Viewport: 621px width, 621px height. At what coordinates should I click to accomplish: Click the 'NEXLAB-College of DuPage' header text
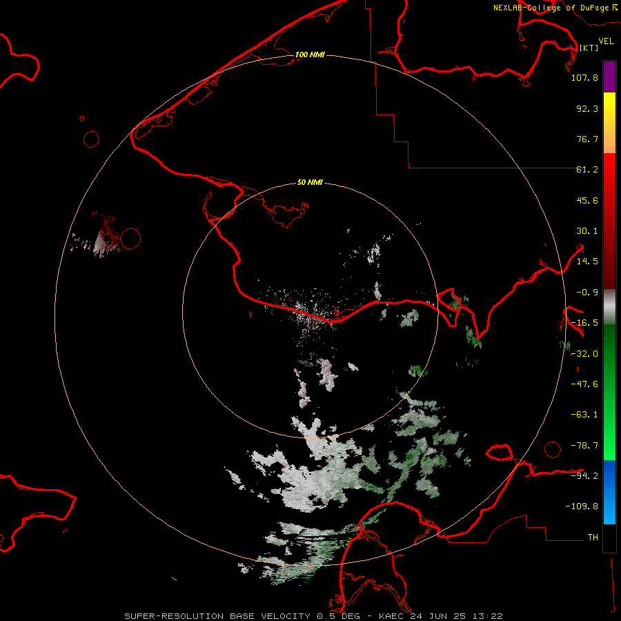point(551,8)
